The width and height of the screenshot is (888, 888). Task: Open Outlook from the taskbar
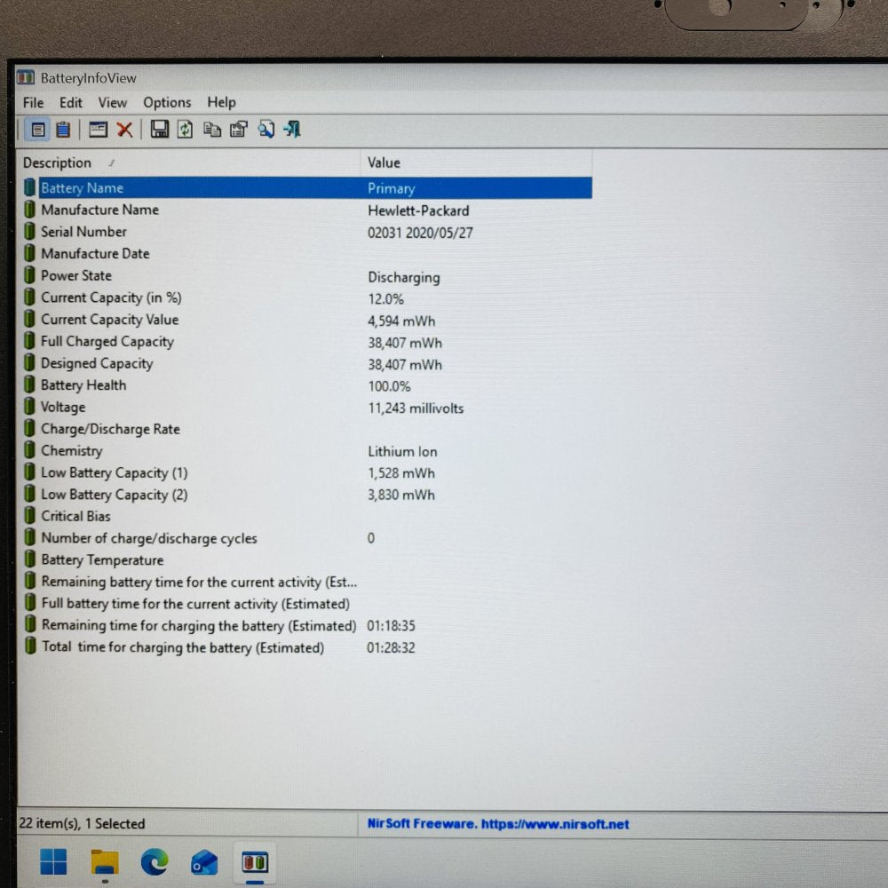click(204, 862)
